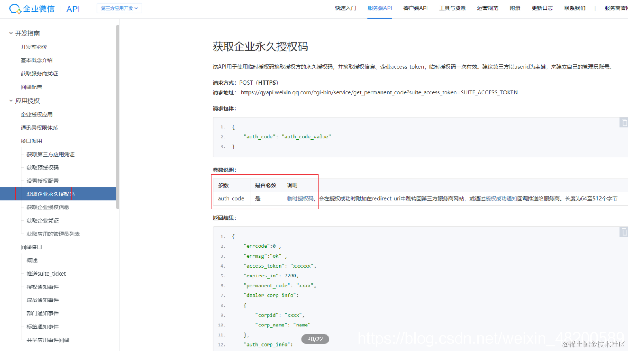Click the "expires_in": 7200 line
The height and width of the screenshot is (351, 628).
271,276
